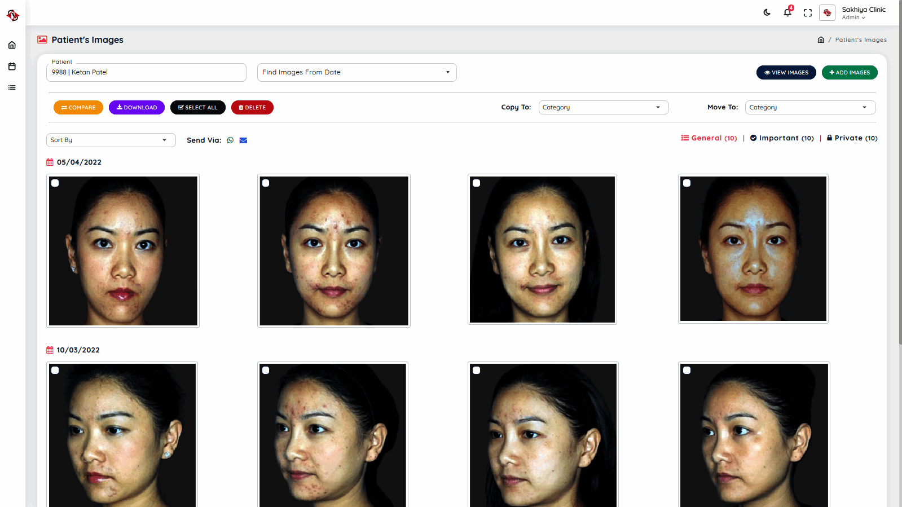Enter fullscreen mode using the expand icon
902x507 pixels.
807,12
